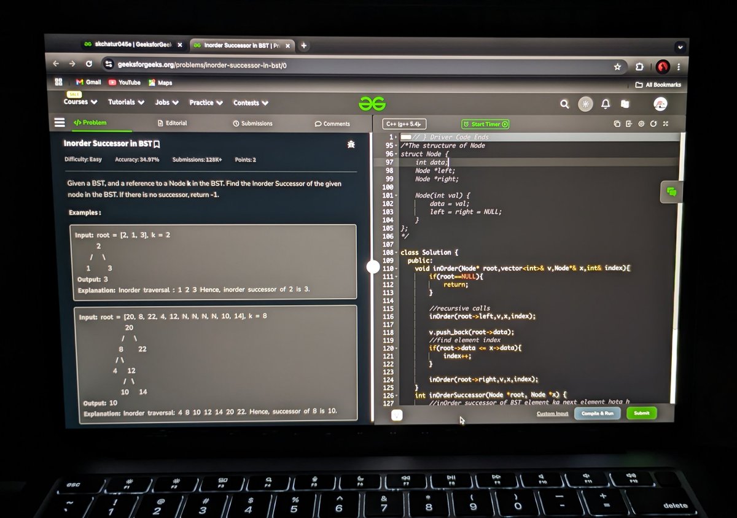The width and height of the screenshot is (737, 518).
Task: Collapse the inOrderSuccessor fold at line 126
Action: coord(397,396)
